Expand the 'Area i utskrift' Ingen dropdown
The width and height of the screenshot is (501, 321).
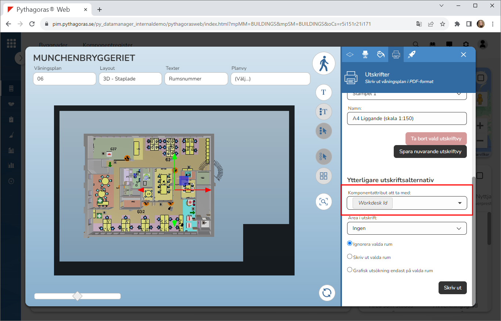coord(407,228)
